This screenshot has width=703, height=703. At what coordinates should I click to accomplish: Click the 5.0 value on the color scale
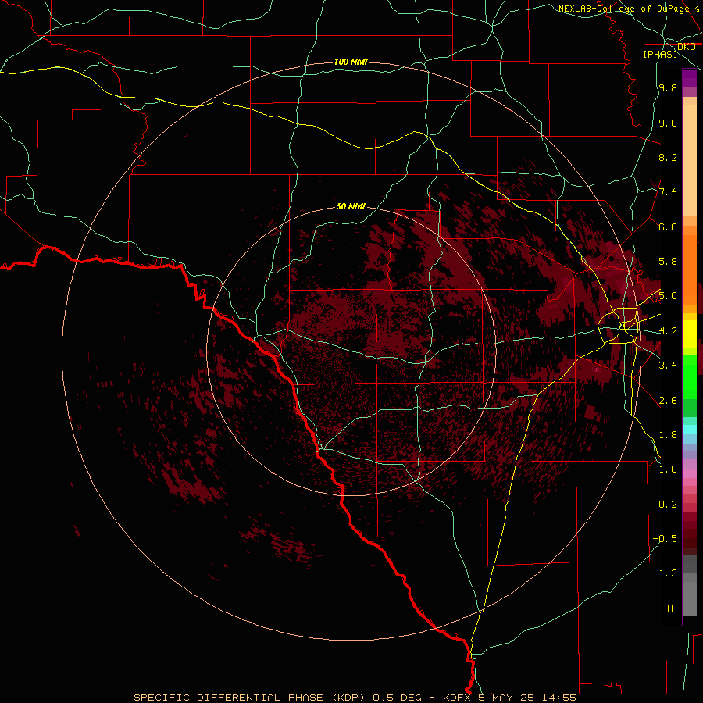pos(668,296)
